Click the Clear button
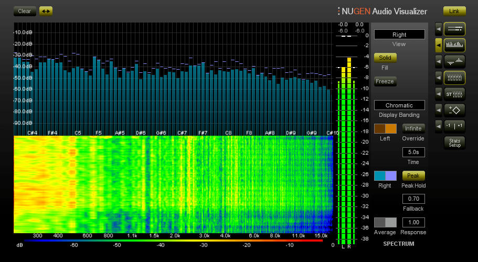Screen dimensions: 478x262 (x=25, y=11)
